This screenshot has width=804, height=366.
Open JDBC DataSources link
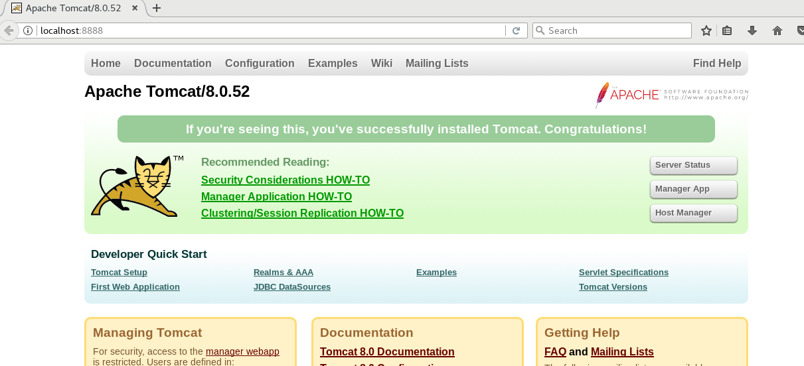click(x=292, y=287)
